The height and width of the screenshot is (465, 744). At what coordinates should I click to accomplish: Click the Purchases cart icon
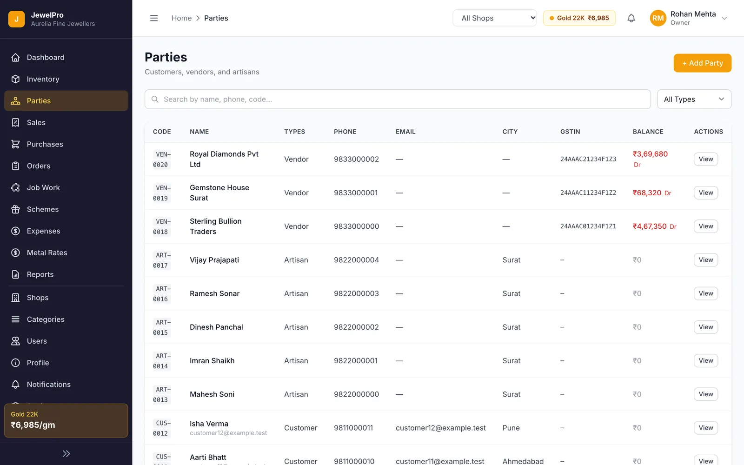point(15,144)
